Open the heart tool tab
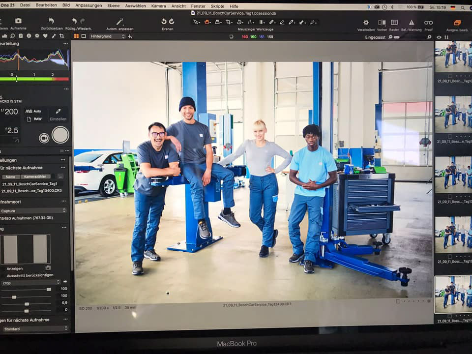This screenshot has height=354, width=472. [x=45, y=36]
